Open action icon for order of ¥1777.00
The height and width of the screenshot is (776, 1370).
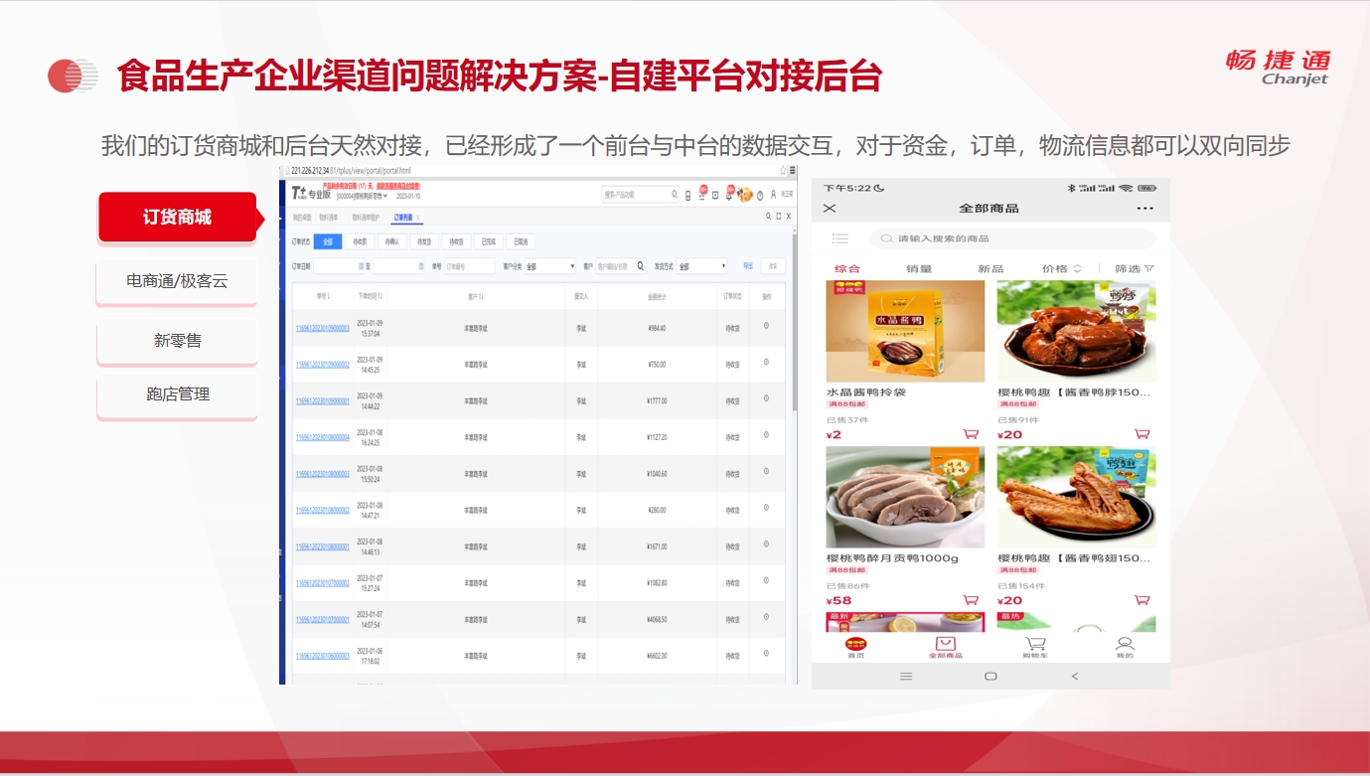[x=766, y=399]
